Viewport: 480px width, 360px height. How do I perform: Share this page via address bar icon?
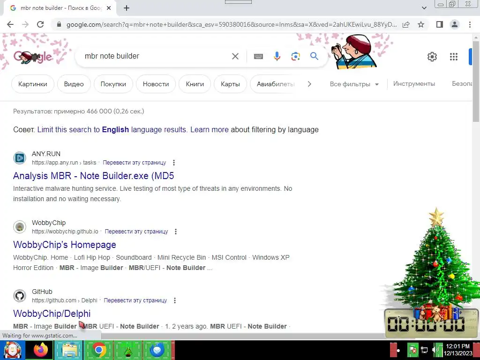406,24
